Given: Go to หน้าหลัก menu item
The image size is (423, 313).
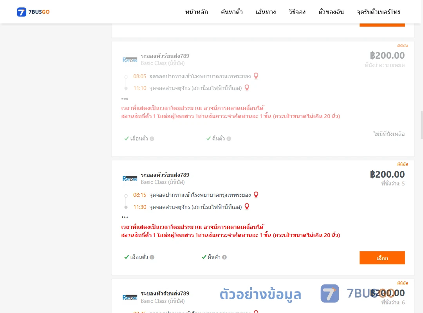Looking at the screenshot, I should (x=196, y=12).
